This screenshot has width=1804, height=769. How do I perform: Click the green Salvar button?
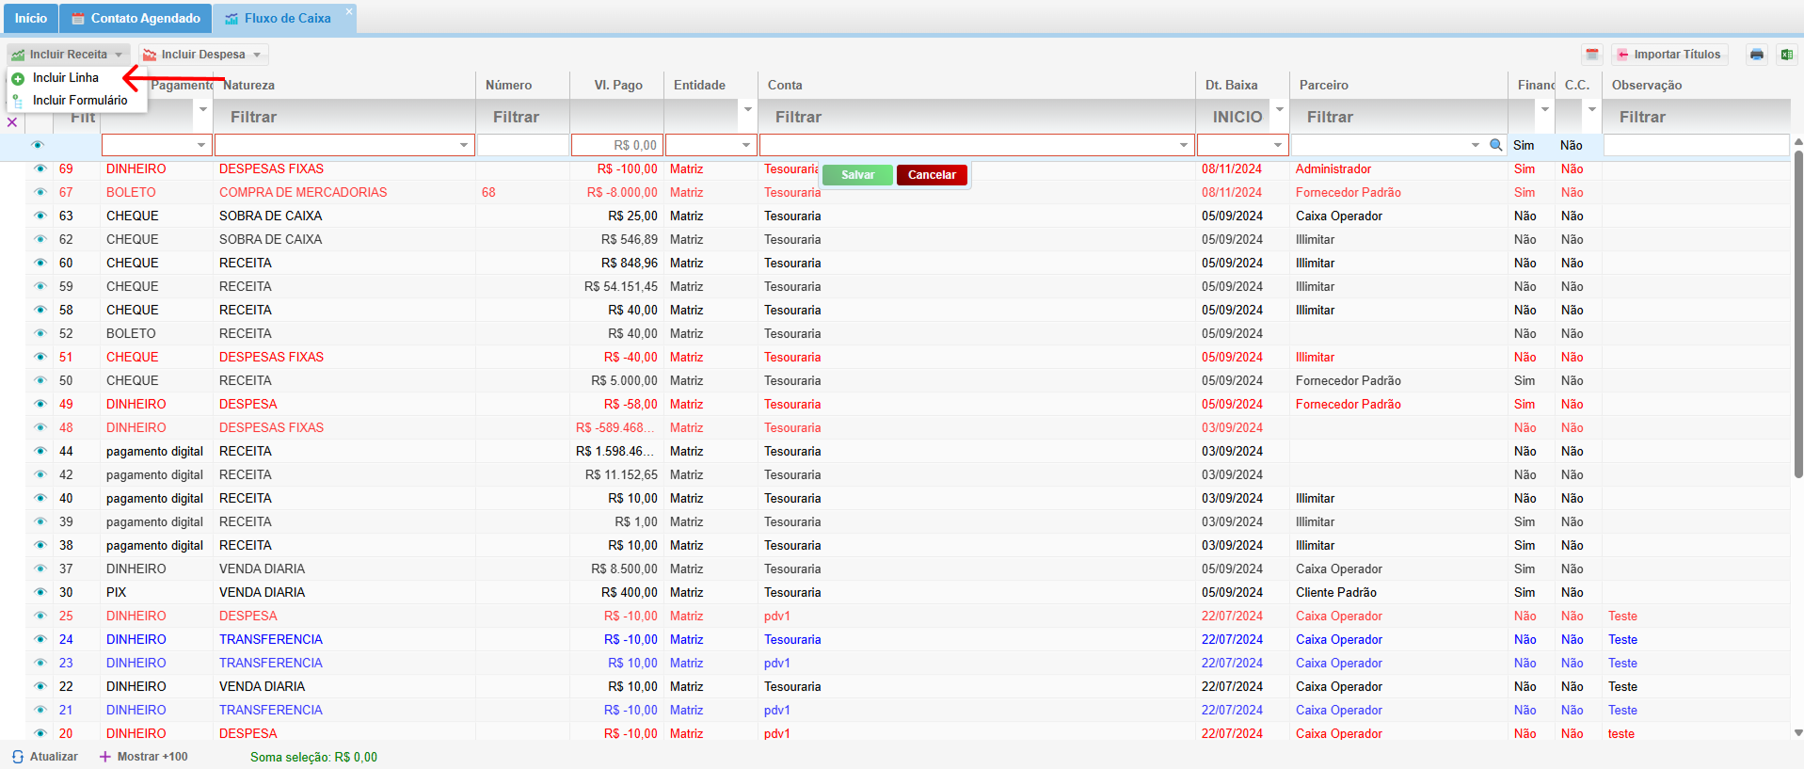point(857,175)
